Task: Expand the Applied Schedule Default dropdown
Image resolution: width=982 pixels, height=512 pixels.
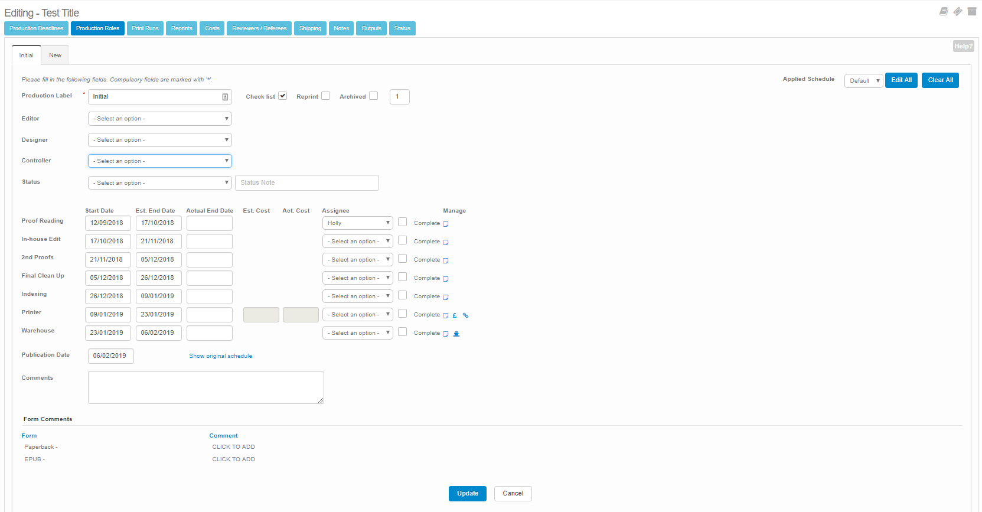Action: tap(863, 81)
